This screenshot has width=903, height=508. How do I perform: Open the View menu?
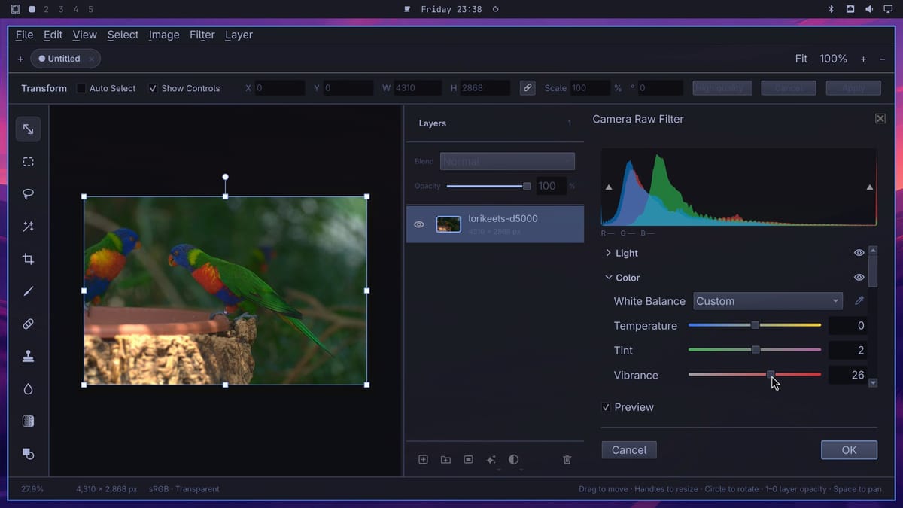pos(84,35)
